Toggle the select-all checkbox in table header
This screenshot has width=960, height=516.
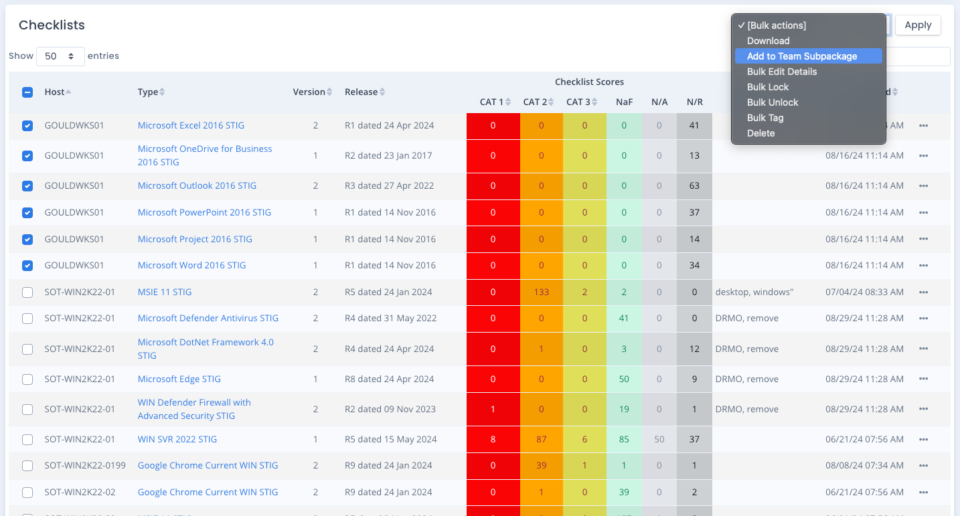27,92
